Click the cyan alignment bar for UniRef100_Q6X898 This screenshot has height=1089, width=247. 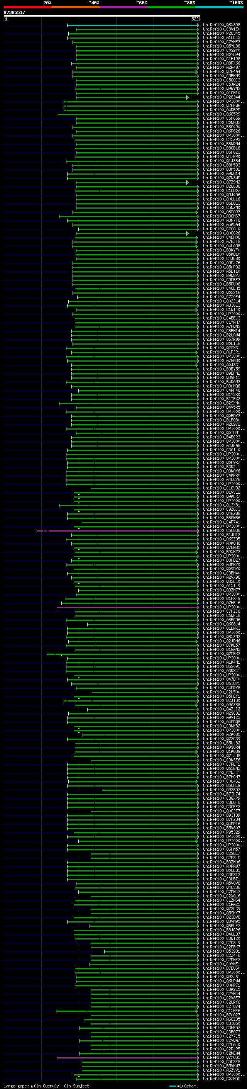[133, 25]
